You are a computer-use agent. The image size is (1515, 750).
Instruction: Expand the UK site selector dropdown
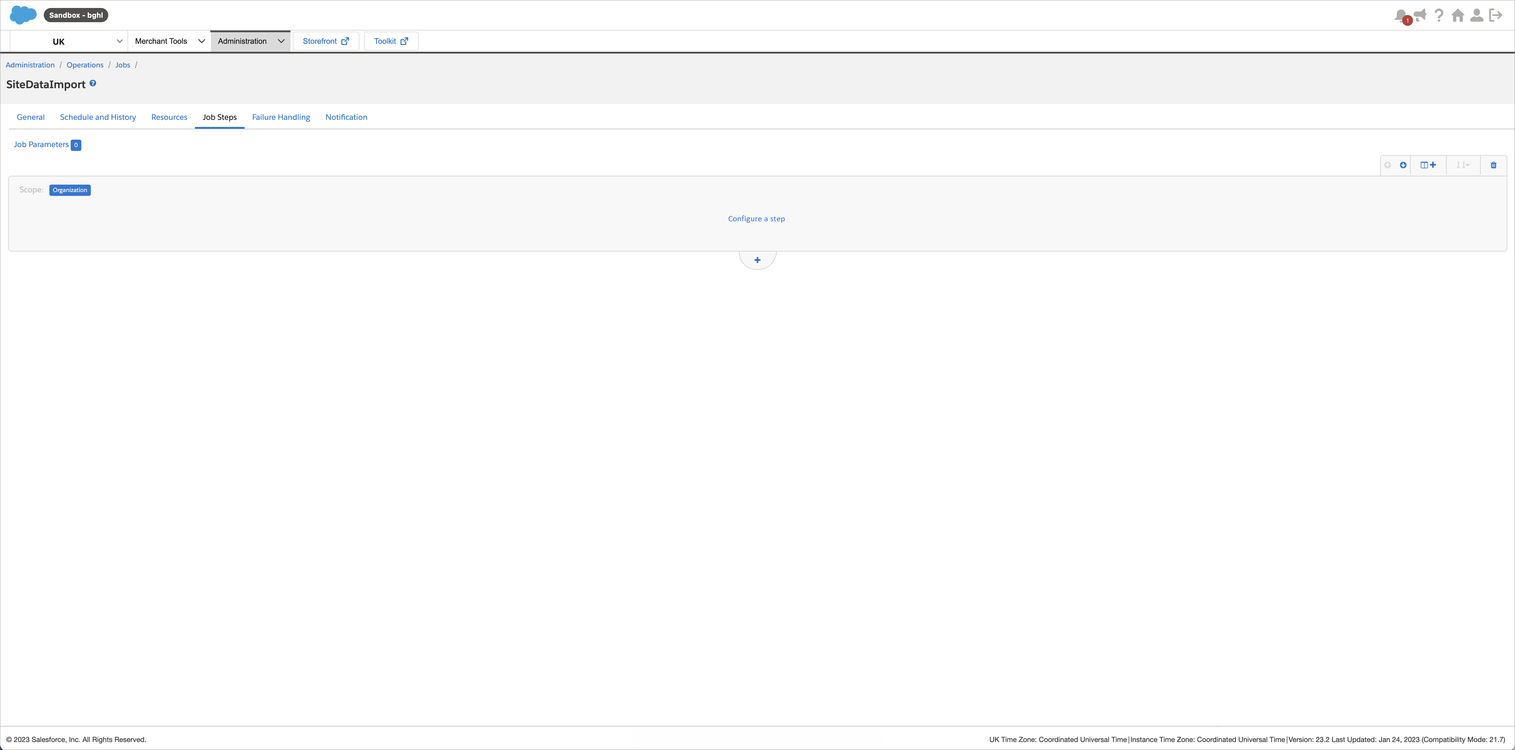[x=69, y=41]
